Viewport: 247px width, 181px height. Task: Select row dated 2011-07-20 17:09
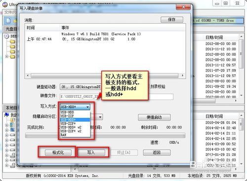(x=221, y=71)
